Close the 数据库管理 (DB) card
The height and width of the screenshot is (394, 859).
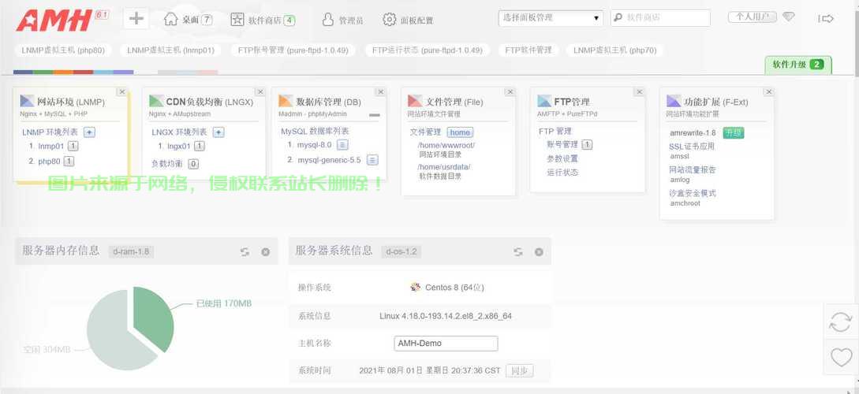point(381,92)
